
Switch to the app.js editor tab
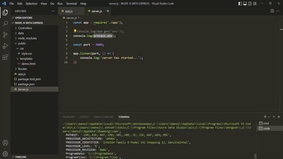tap(72, 11)
